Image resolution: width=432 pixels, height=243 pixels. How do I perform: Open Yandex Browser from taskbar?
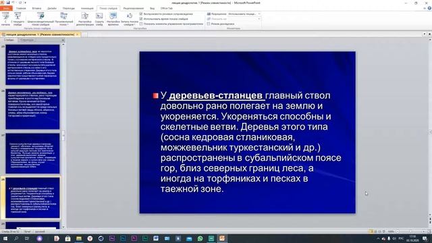[90, 238]
